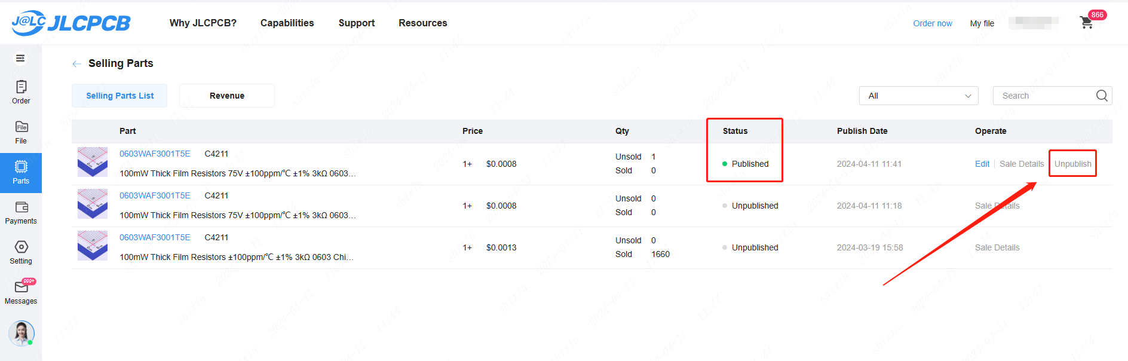Click Edit on the published part

tap(982, 164)
